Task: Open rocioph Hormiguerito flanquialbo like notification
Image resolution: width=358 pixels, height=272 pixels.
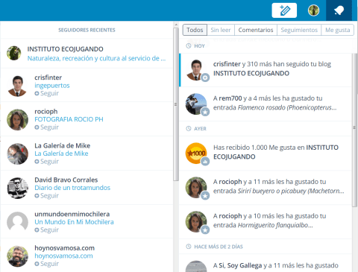Action: pos(266,222)
